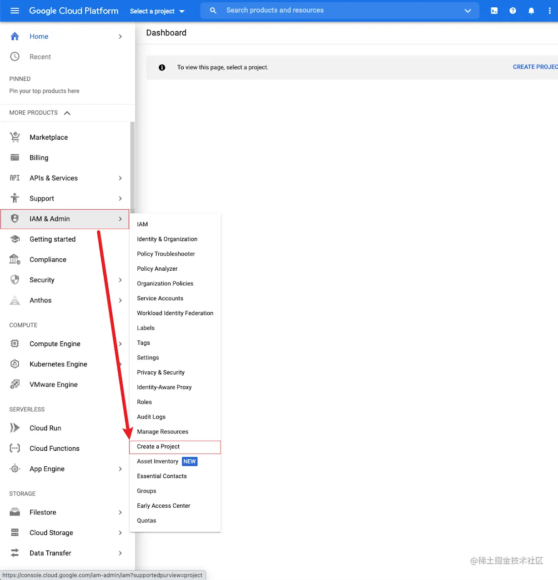Expand the Support submenu chevron
This screenshot has width=558, height=580.
(x=120, y=198)
